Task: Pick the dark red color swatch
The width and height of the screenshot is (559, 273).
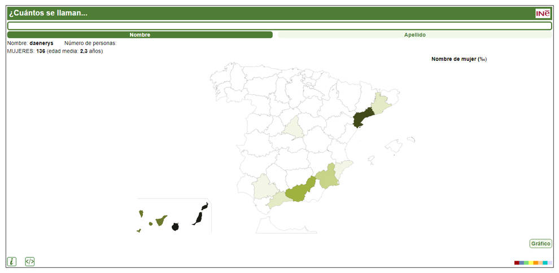Action: click(x=517, y=263)
